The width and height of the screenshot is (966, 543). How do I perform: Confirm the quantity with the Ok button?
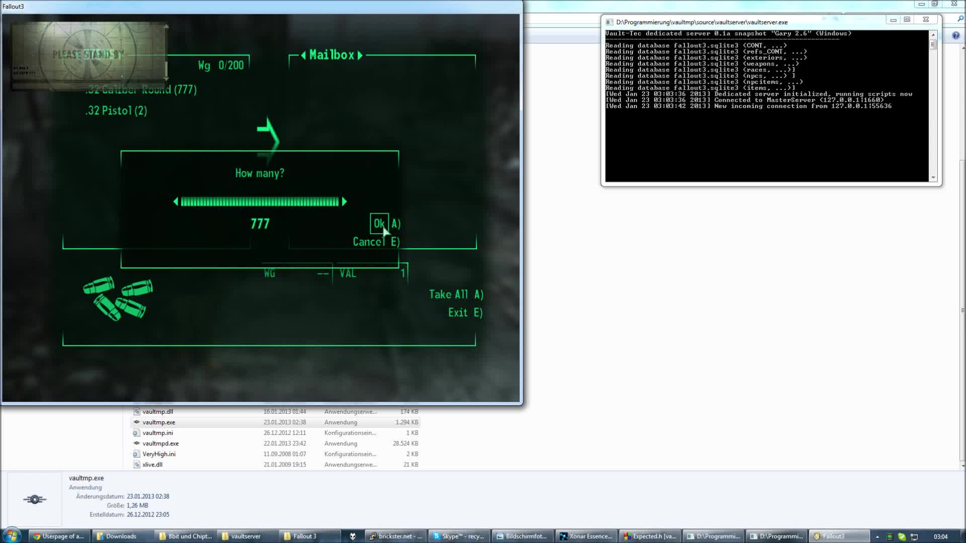point(380,224)
